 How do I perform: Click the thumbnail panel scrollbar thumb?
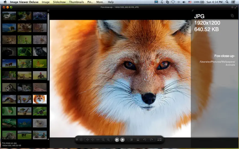coord(48,47)
